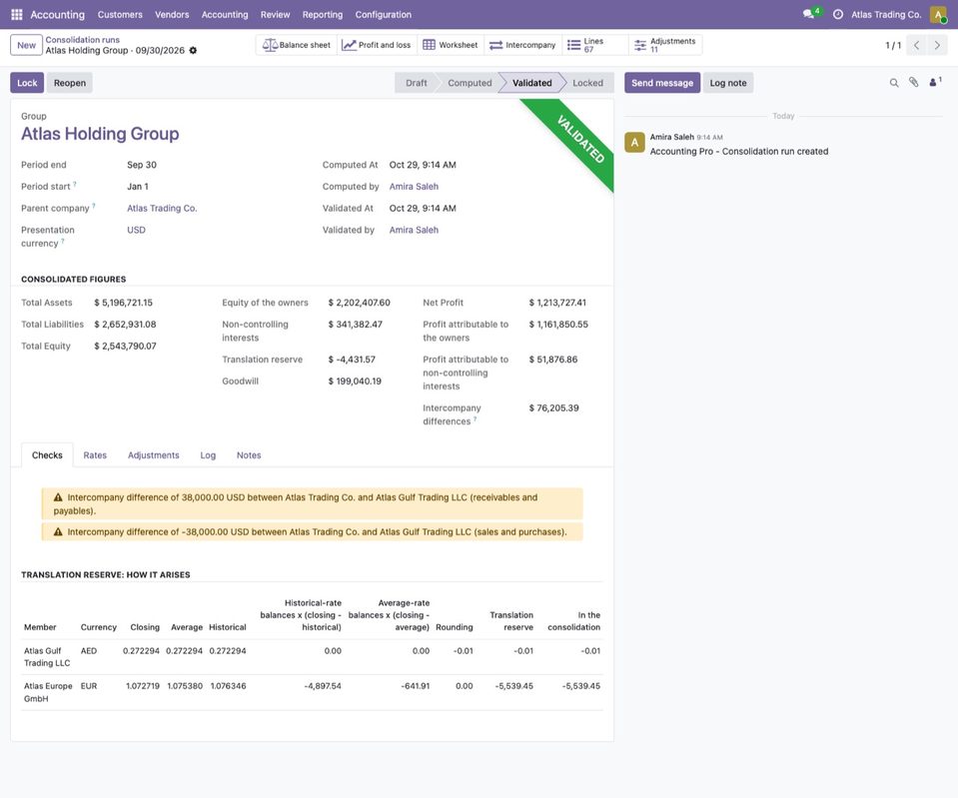The width and height of the screenshot is (958, 798).
Task: Open the Atlas Trading Co. parent company link
Action: point(162,209)
